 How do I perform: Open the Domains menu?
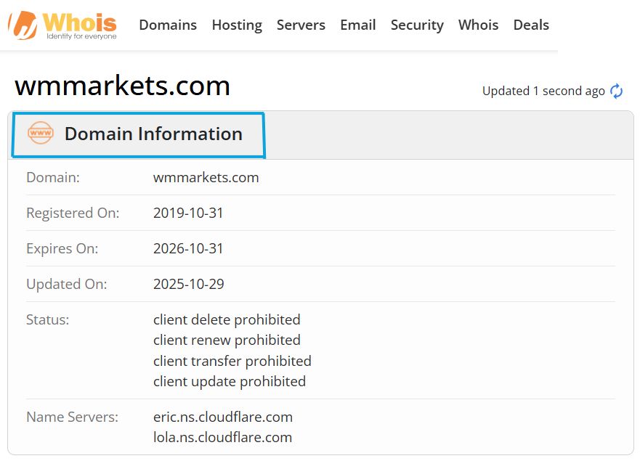coord(168,25)
